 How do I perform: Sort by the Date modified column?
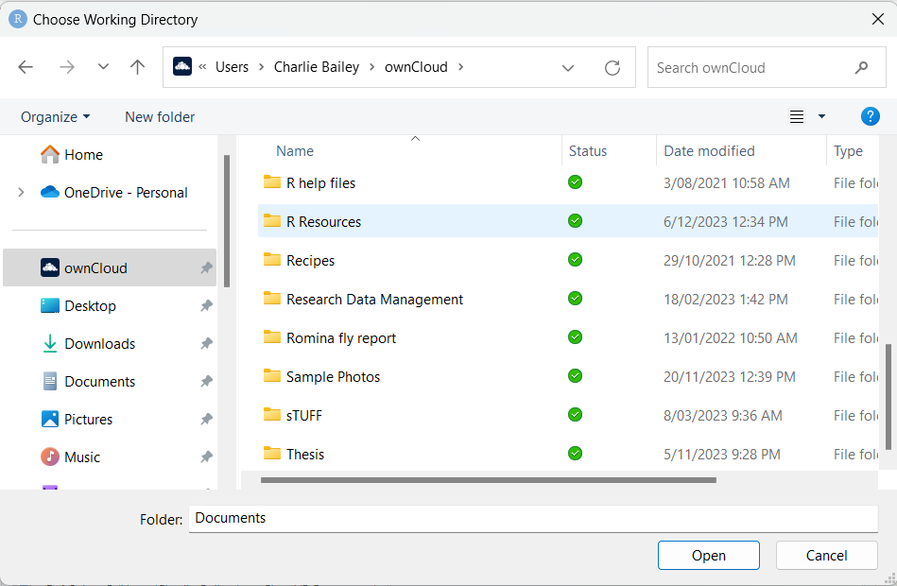point(709,151)
